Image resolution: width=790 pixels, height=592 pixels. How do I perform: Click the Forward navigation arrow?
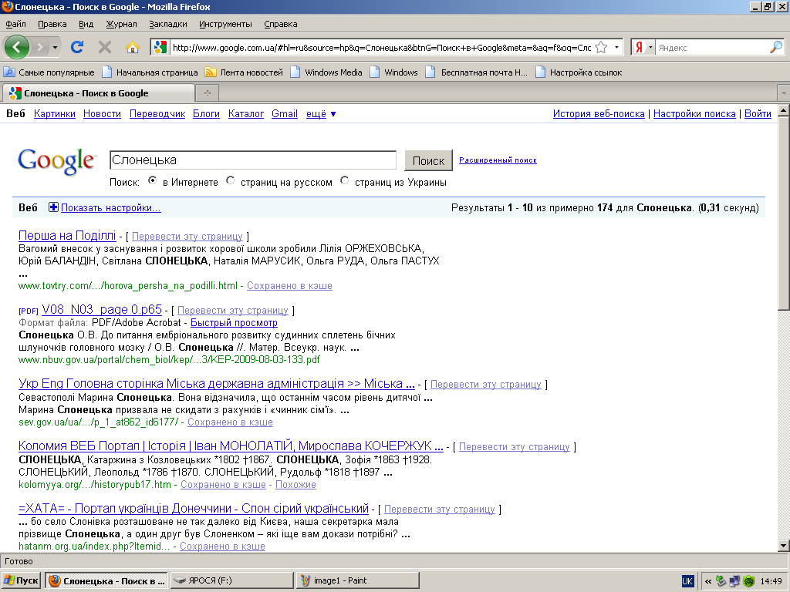[39, 48]
